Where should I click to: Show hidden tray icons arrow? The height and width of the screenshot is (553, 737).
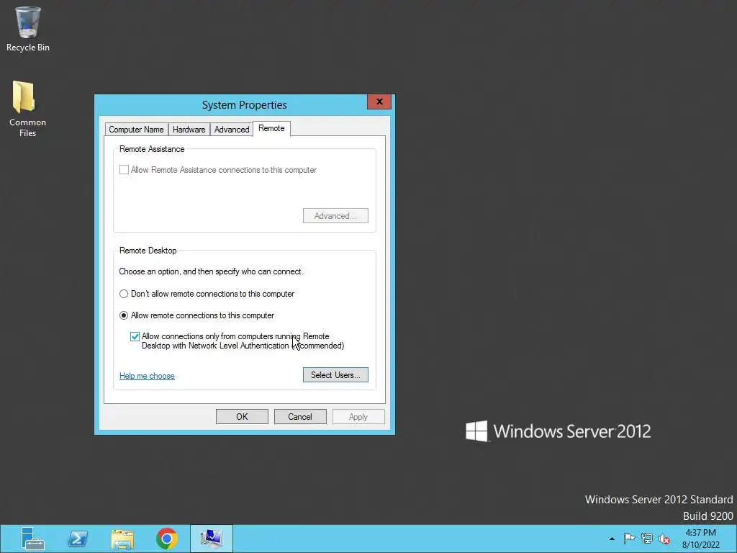612,539
